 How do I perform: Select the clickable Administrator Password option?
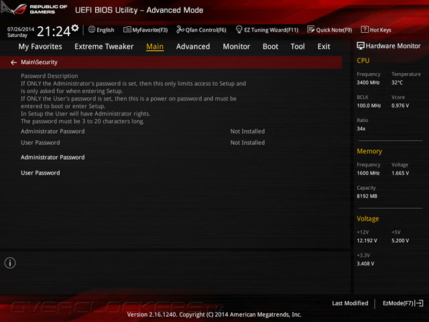coord(53,158)
